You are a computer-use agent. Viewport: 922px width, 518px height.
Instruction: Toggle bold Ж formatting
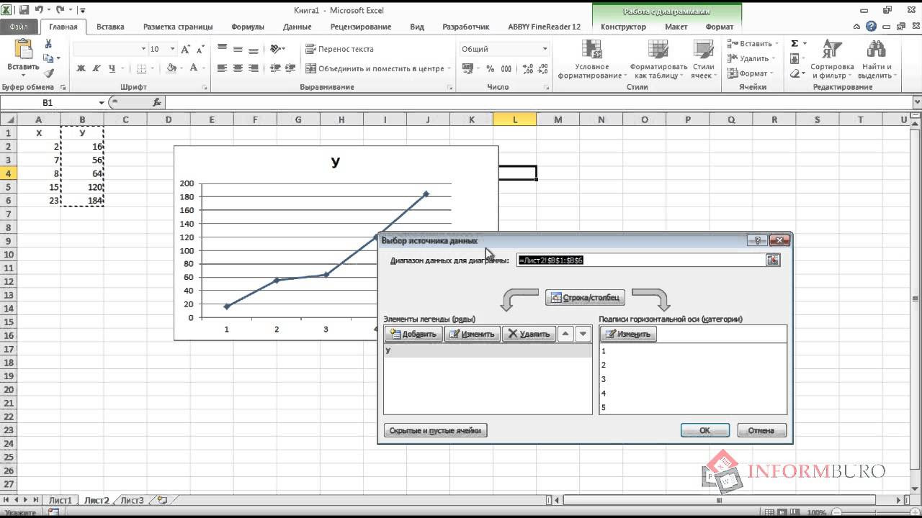coord(81,68)
